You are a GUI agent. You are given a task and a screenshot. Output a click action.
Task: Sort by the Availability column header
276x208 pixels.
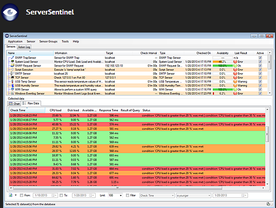pos(223,53)
